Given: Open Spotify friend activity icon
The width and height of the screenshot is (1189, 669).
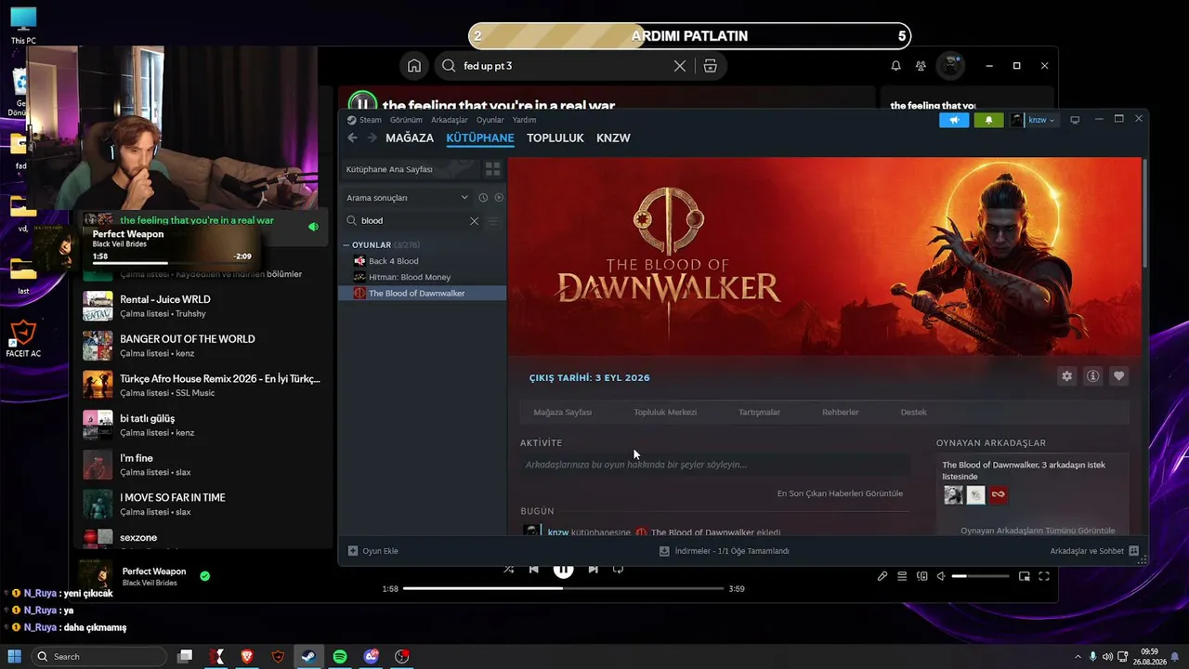Looking at the screenshot, I should 921,66.
